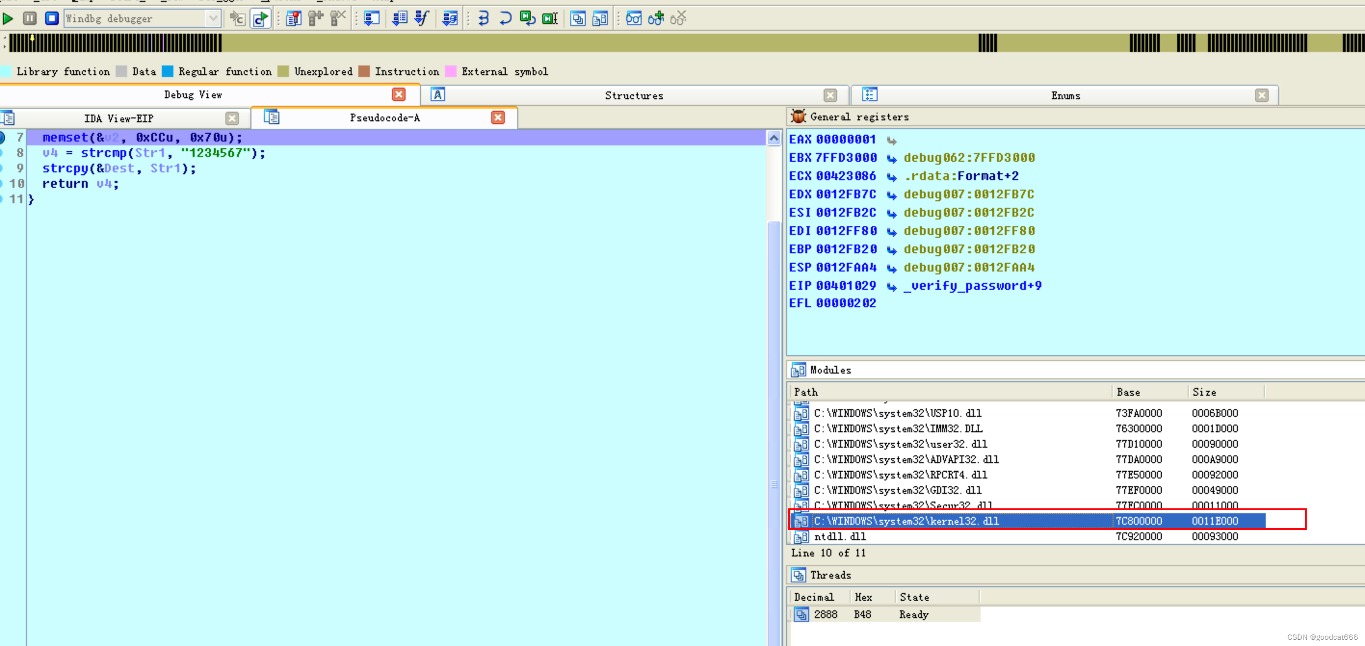Click the Library function legend swatch
This screenshot has width=1365, height=646.
(x=6, y=71)
